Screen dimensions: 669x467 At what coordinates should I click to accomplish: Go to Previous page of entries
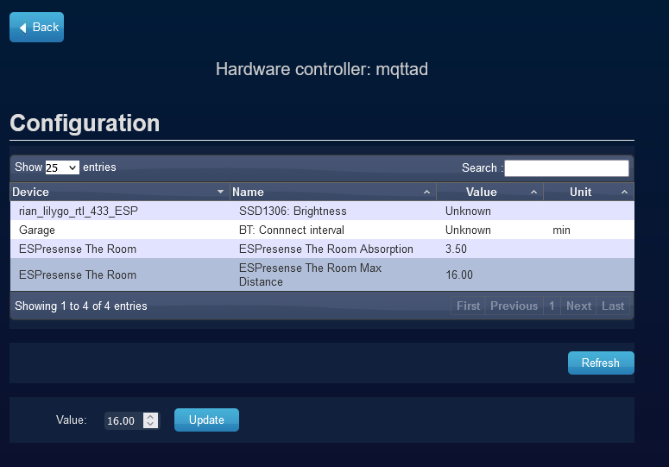point(514,306)
